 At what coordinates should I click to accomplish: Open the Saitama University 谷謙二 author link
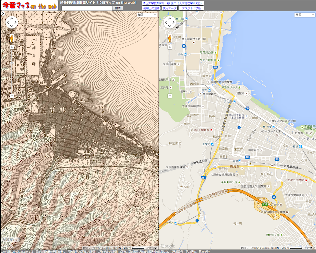point(173,3)
